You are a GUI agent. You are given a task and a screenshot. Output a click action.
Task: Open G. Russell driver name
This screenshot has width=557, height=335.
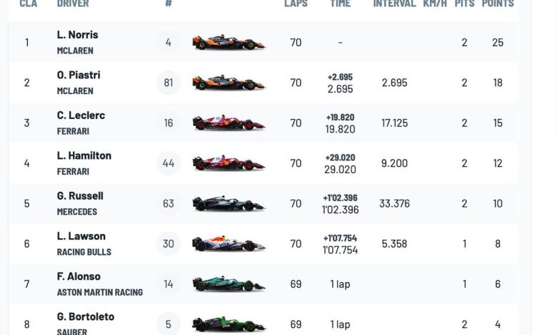(80, 196)
